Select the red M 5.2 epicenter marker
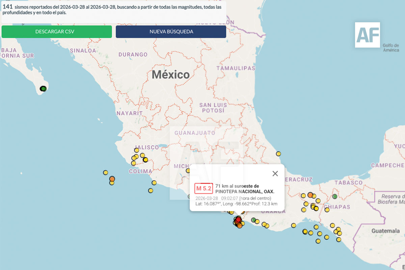Image resolution: width=405 pixels, height=270 pixels. (x=238, y=220)
